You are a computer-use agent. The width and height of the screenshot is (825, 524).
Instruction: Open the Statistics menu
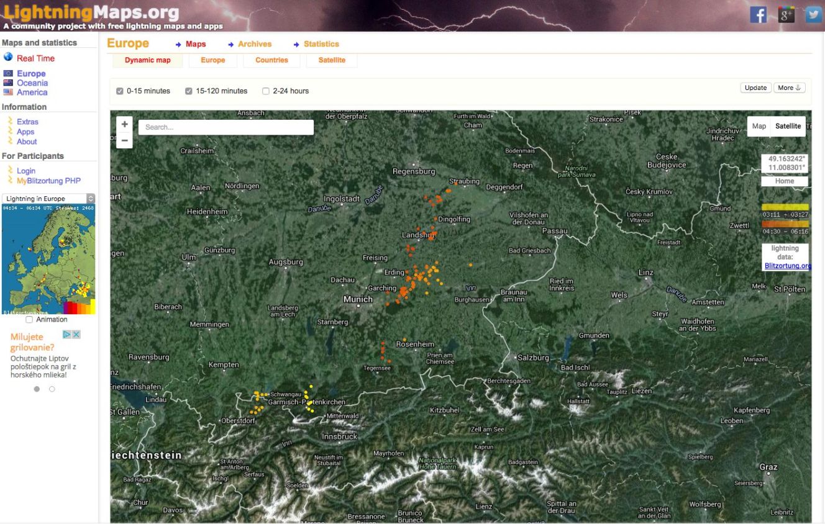(x=321, y=44)
